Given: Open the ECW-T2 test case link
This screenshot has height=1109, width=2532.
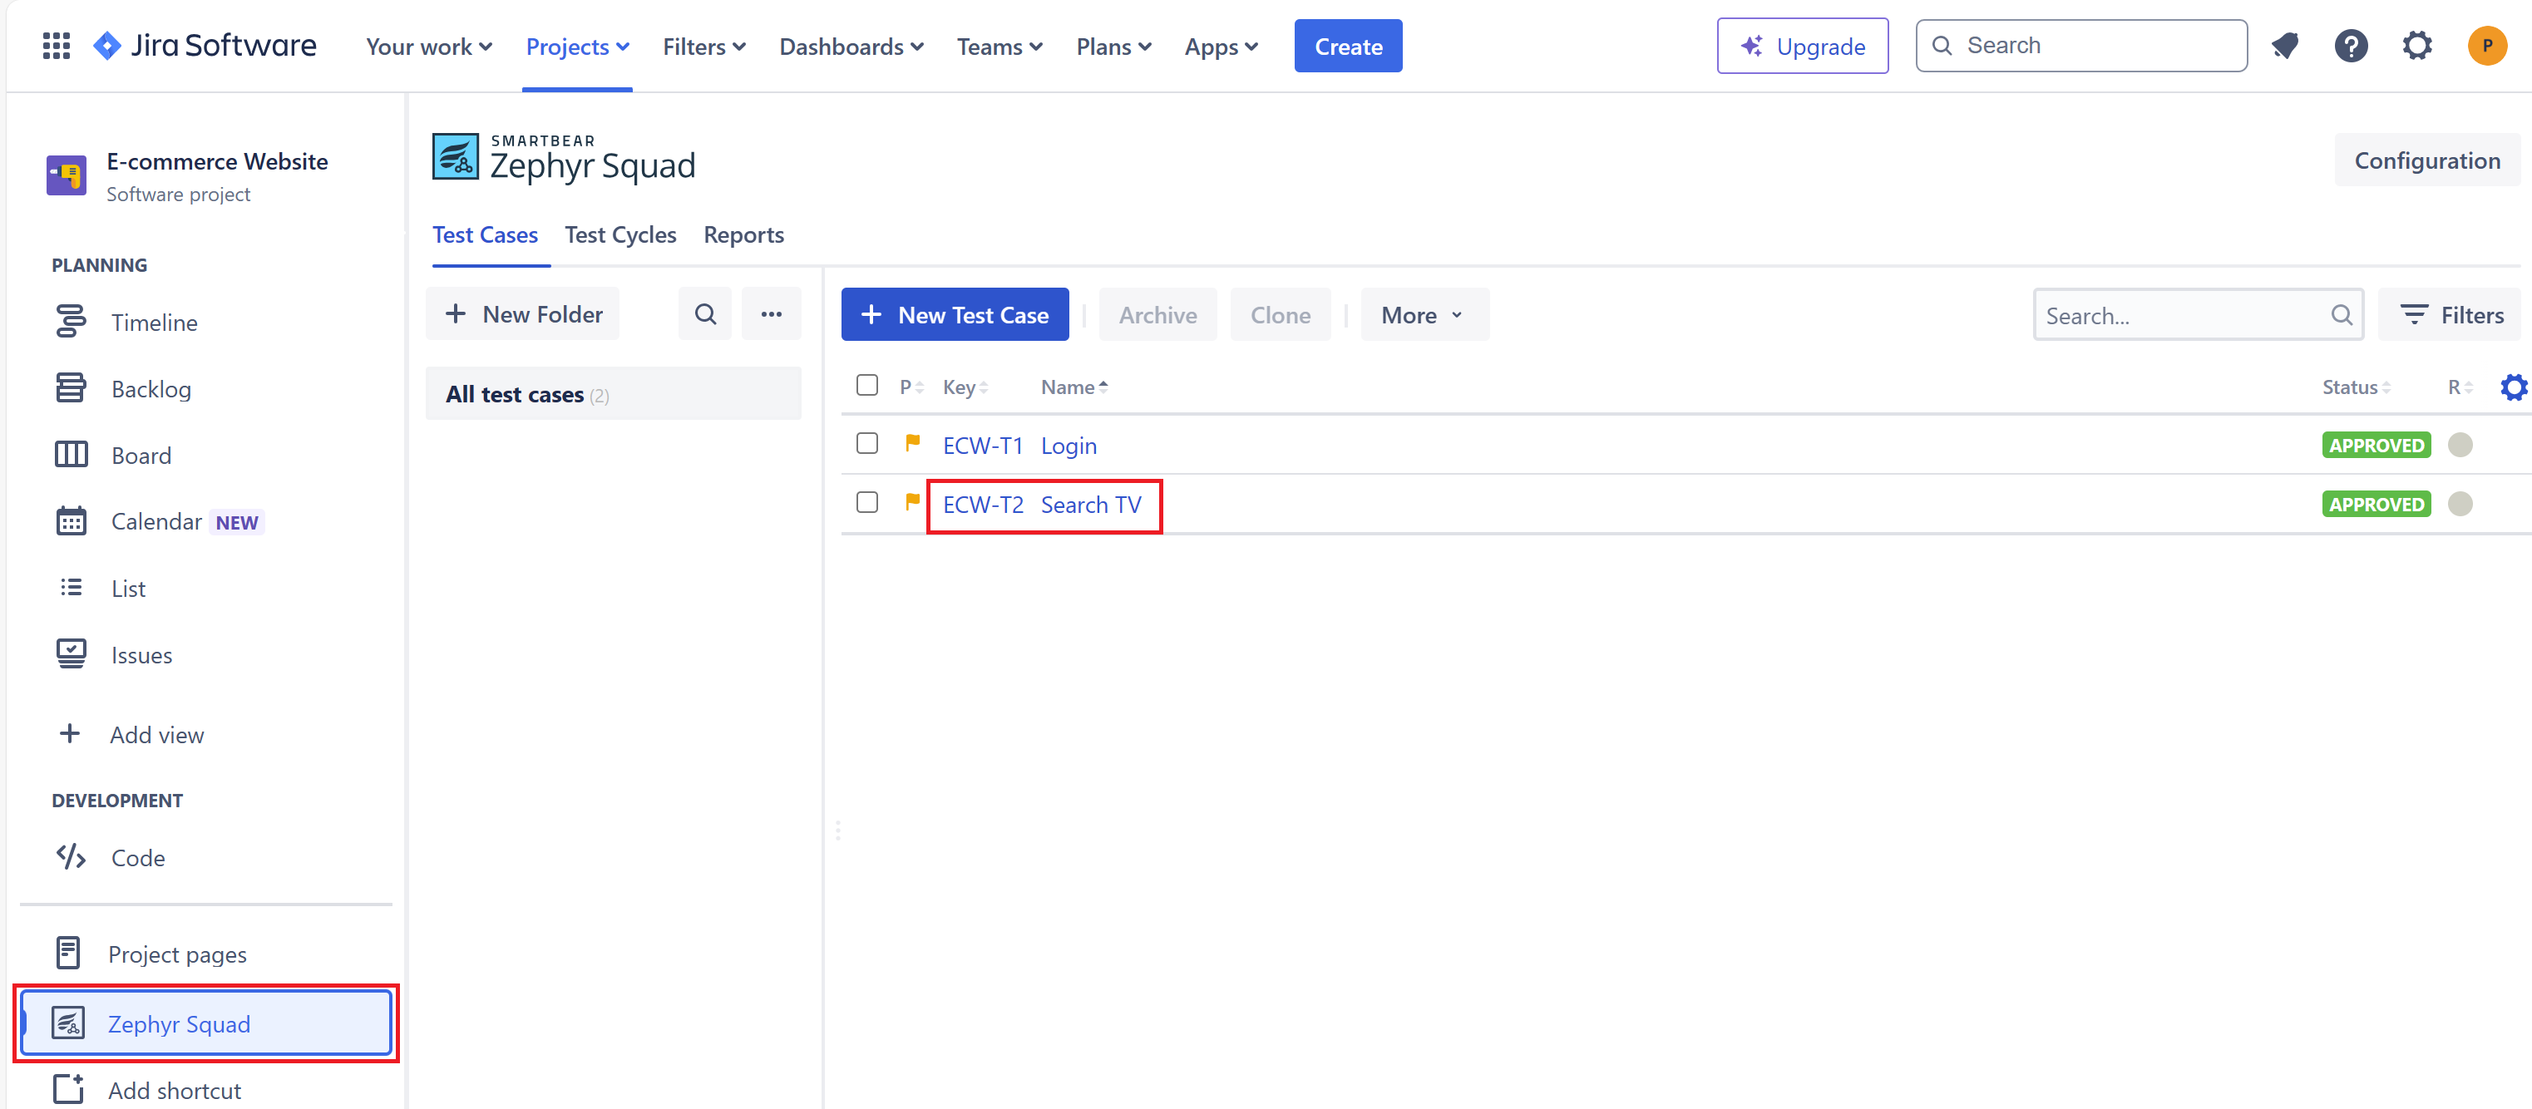Looking at the screenshot, I should [x=983, y=505].
